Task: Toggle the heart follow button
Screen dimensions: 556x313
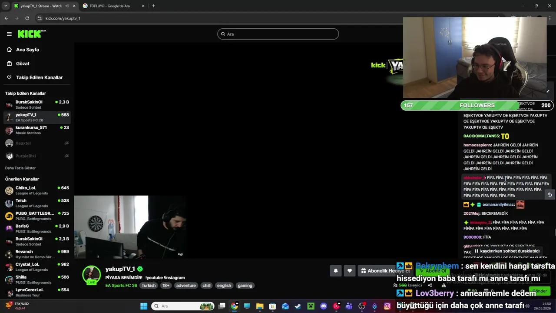Action: (350, 271)
